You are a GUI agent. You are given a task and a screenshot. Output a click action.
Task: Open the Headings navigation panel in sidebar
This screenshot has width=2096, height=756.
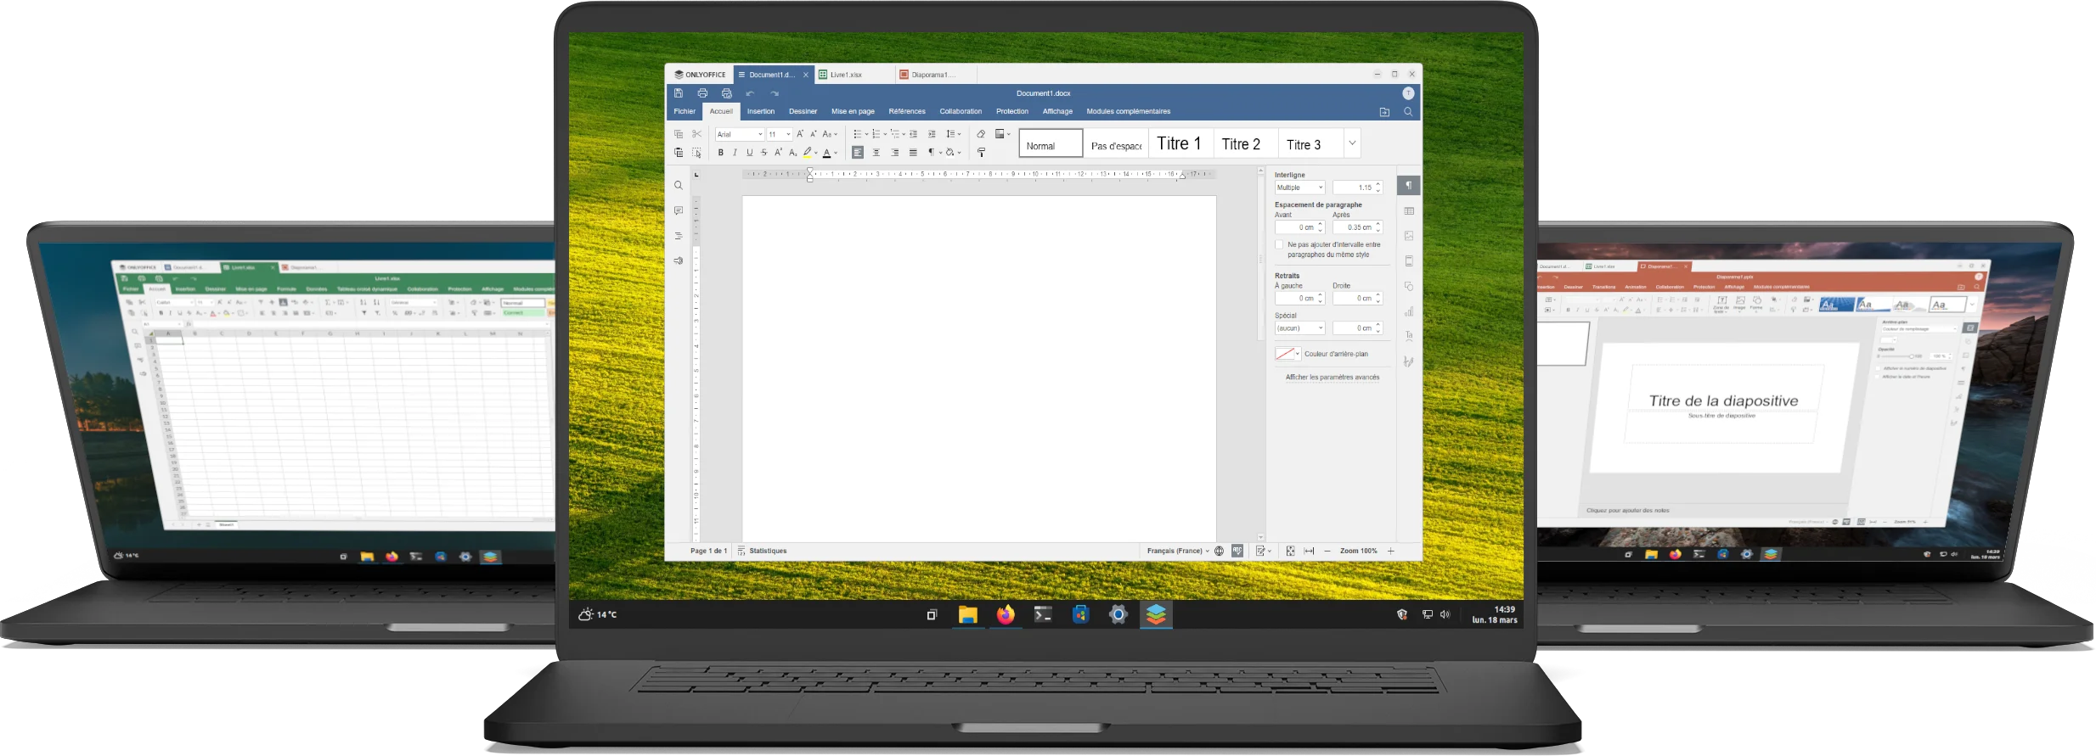point(678,236)
